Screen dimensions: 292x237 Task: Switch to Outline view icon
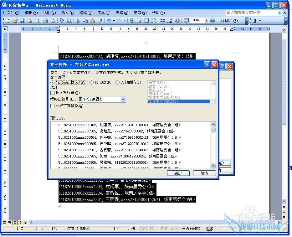(20, 222)
